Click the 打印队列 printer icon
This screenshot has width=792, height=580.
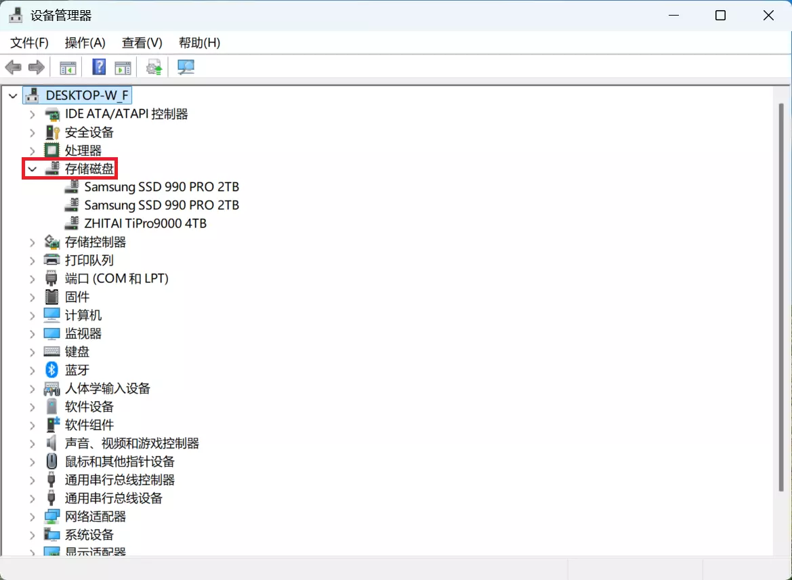pyautogui.click(x=51, y=260)
